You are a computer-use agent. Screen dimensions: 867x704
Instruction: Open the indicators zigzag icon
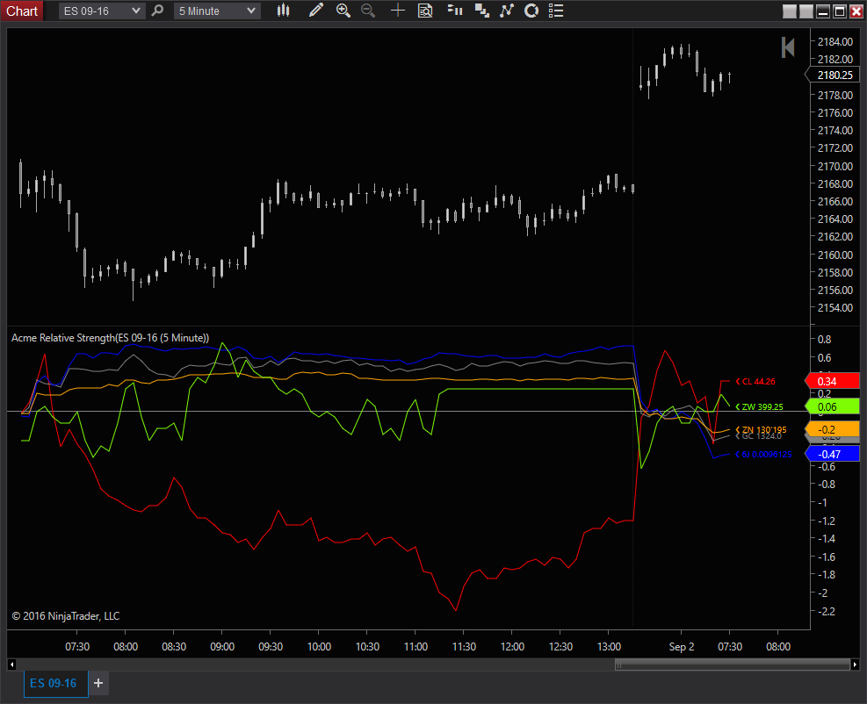[x=507, y=11]
